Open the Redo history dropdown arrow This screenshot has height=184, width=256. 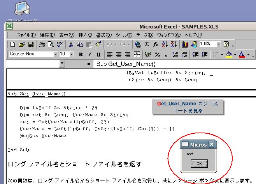(129, 44)
